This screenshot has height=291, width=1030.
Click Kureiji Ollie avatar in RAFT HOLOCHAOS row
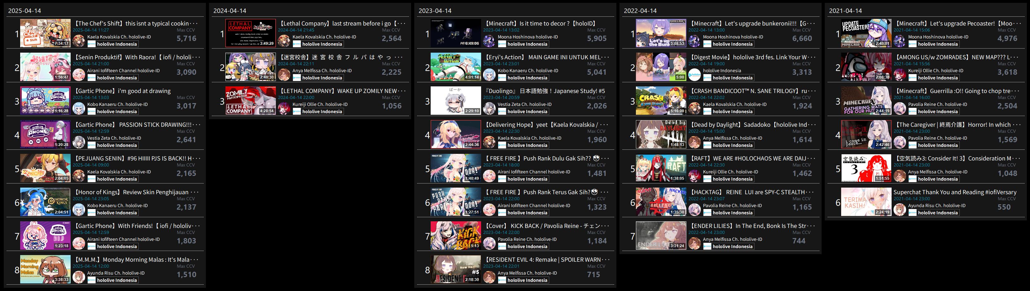[x=695, y=176]
